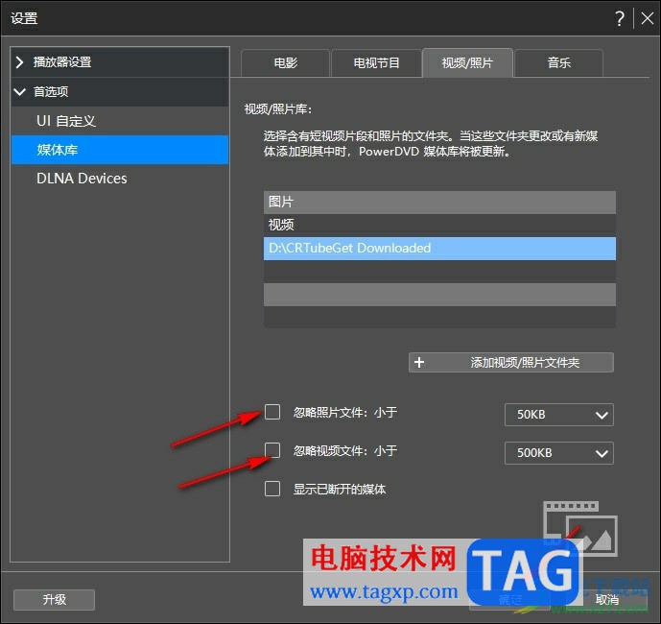Expand the 播放器设置 section
Image resolution: width=661 pixels, height=624 pixels.
(120, 62)
